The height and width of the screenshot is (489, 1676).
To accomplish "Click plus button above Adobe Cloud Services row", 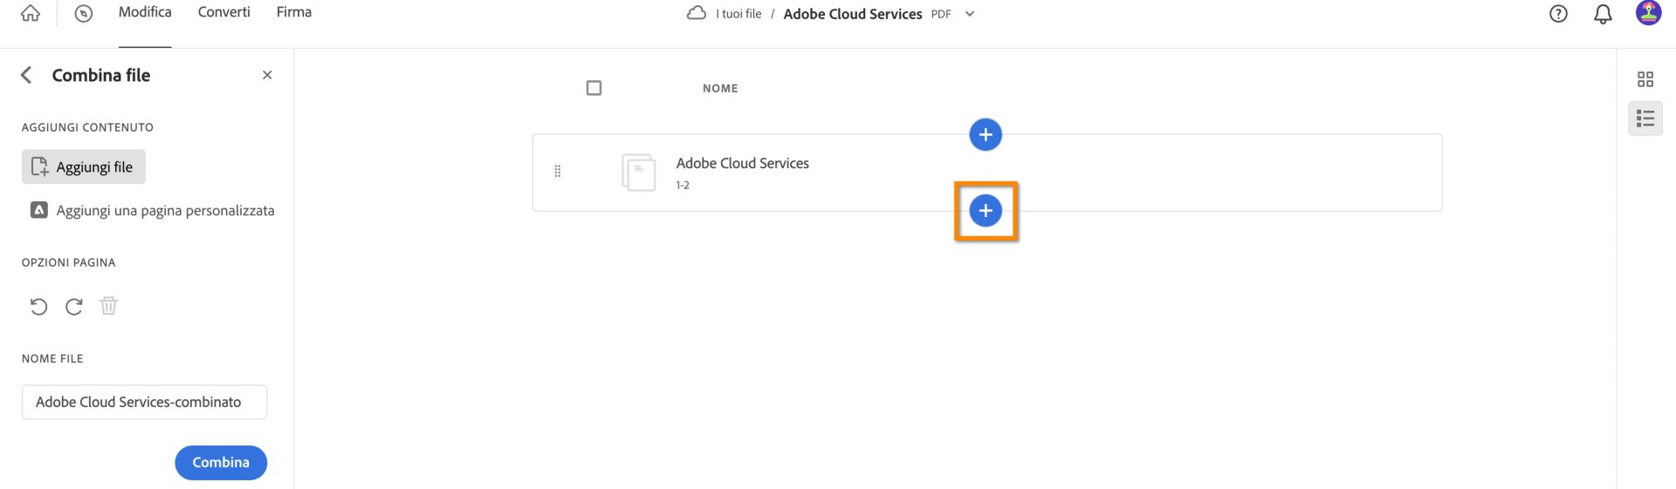I will [x=986, y=134].
